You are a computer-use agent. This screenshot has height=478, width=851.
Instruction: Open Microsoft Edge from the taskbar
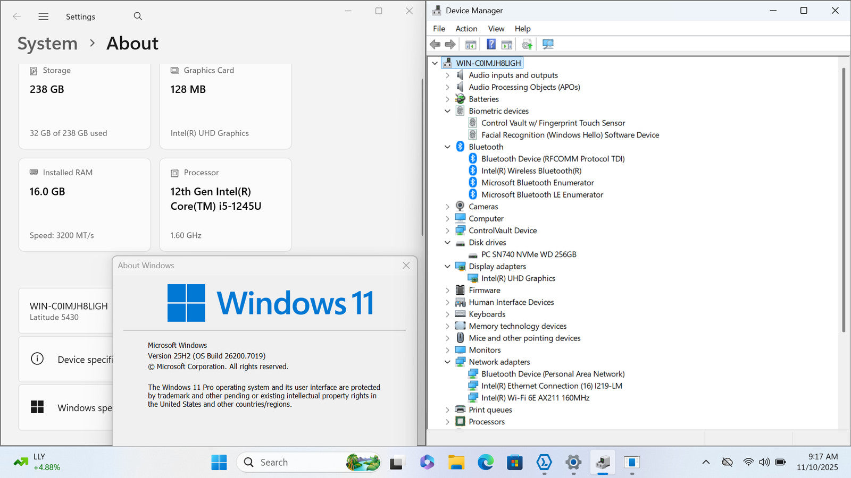(x=485, y=463)
